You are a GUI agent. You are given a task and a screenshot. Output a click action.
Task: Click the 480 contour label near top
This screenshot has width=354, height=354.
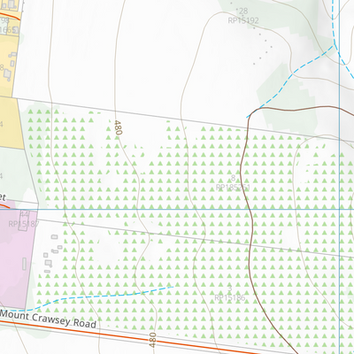(118, 127)
